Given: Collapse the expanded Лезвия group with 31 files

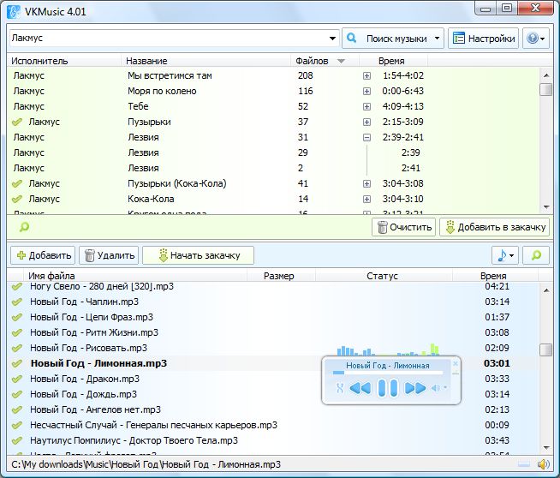Looking at the screenshot, I should click(366, 137).
